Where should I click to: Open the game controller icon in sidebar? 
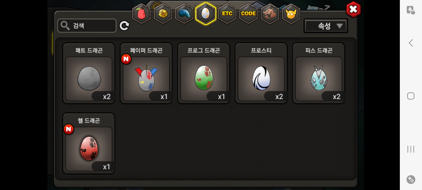(x=411, y=179)
